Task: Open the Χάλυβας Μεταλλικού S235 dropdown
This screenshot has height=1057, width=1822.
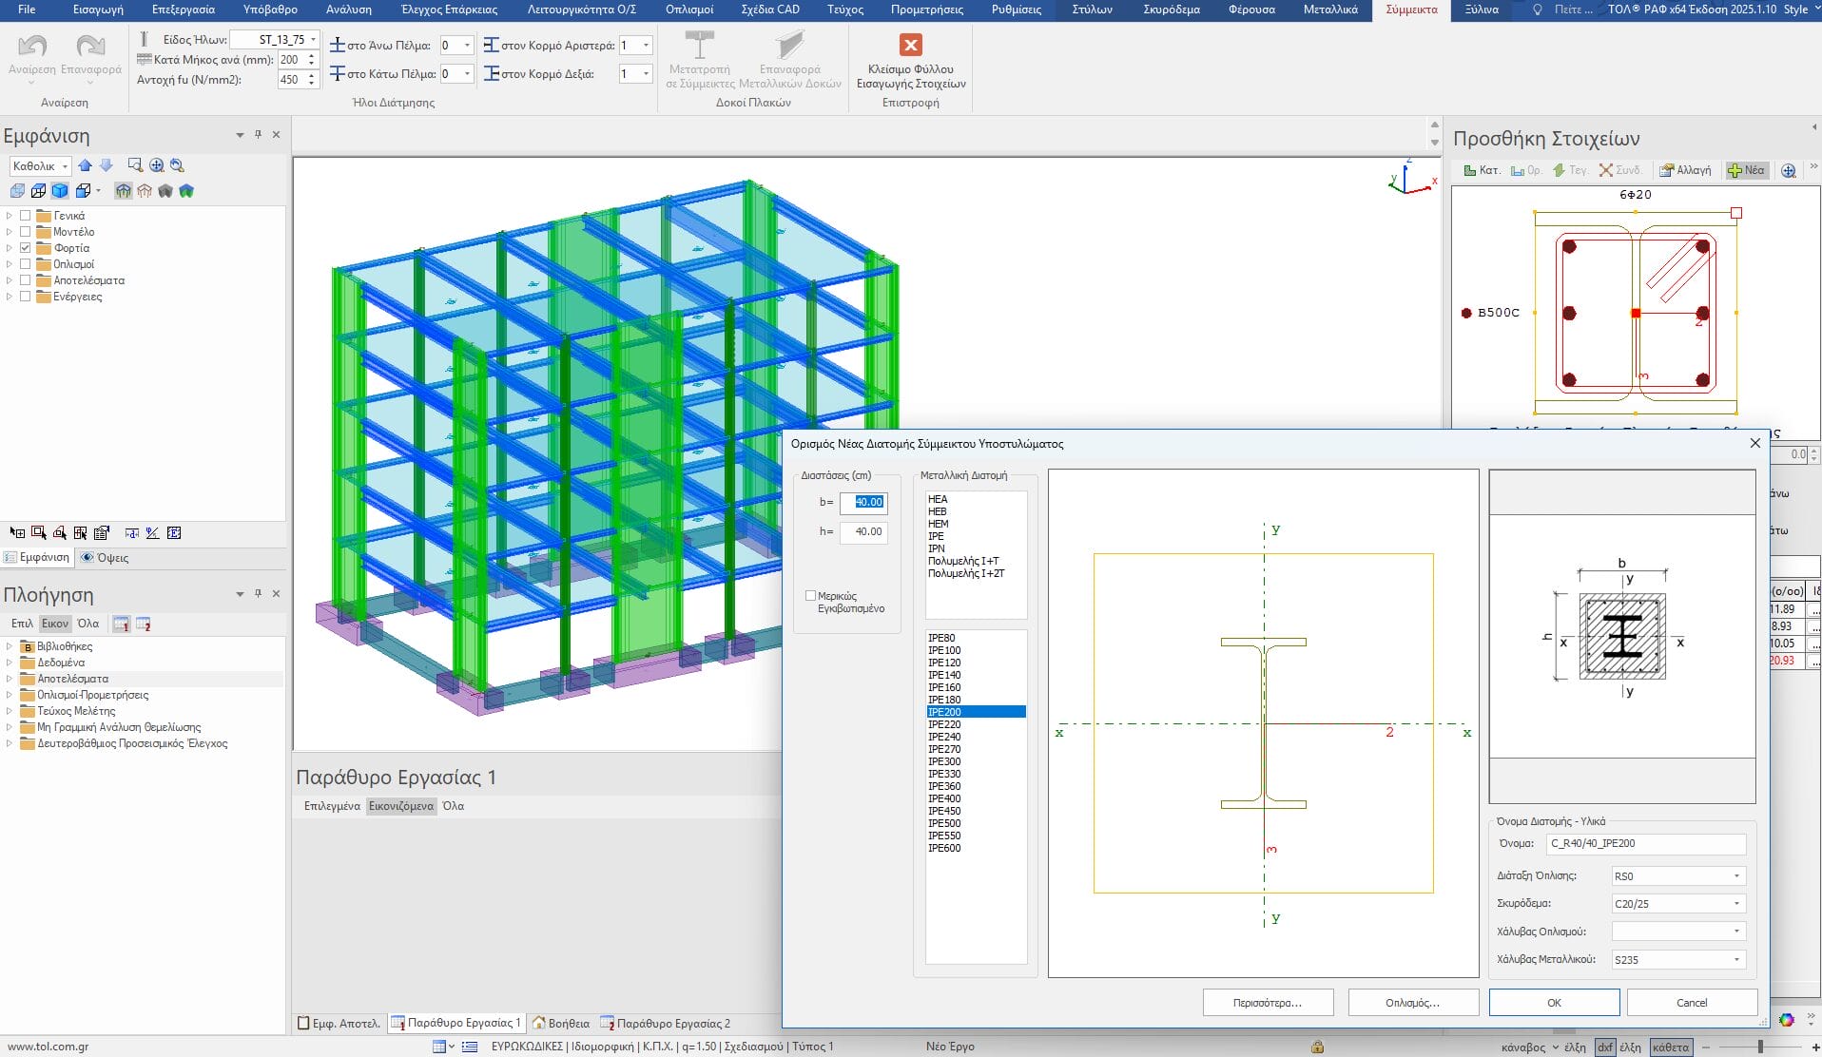Action: [x=1735, y=960]
